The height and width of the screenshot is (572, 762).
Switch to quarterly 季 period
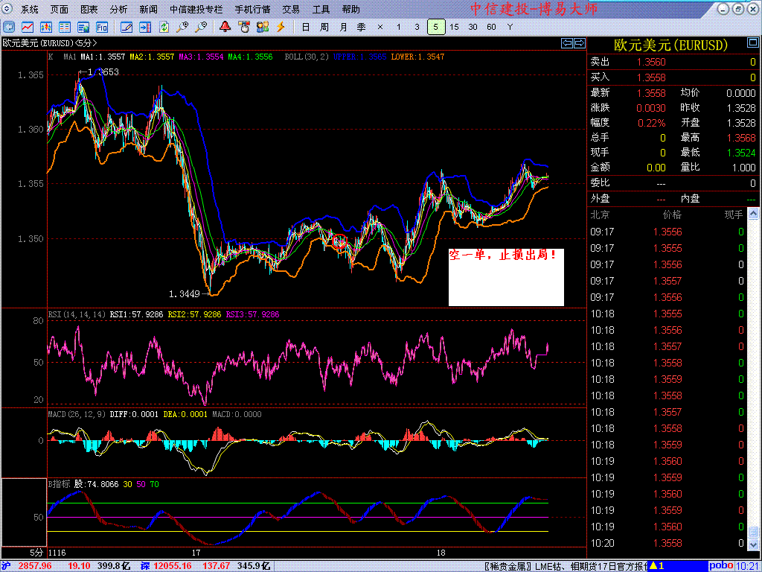pyautogui.click(x=362, y=27)
